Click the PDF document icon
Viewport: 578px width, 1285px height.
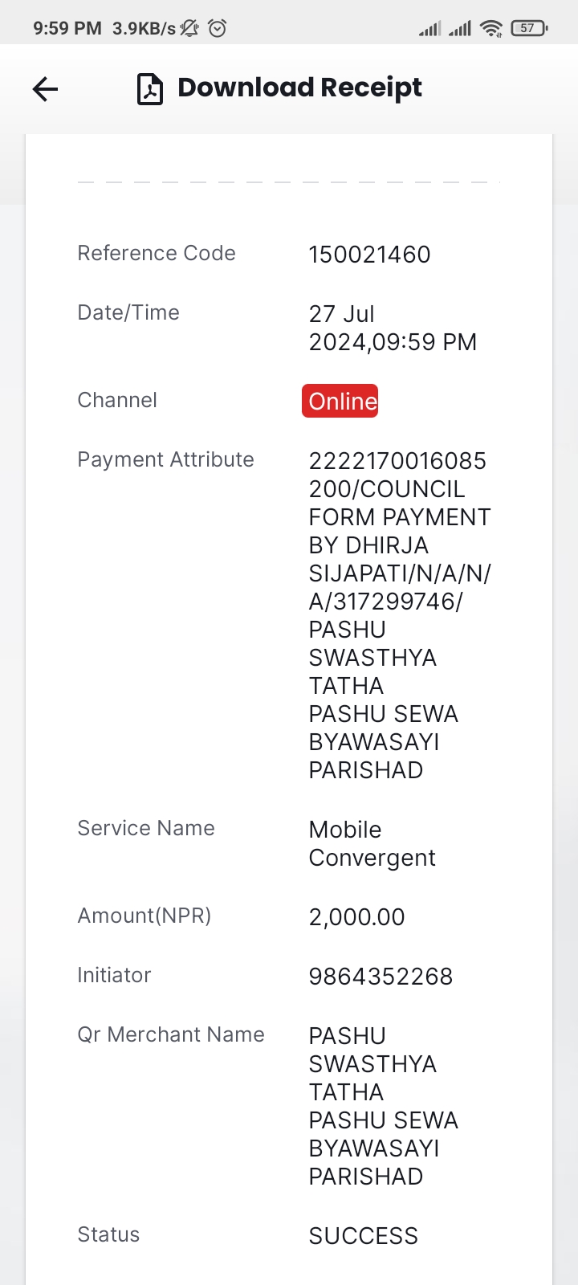[150, 89]
